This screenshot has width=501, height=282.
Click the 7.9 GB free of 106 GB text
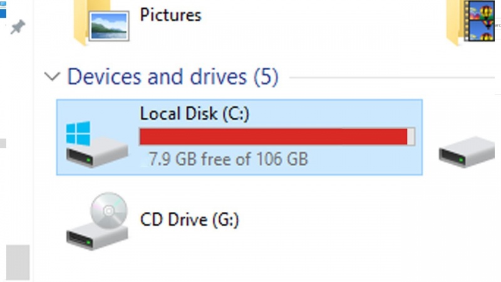pos(229,159)
